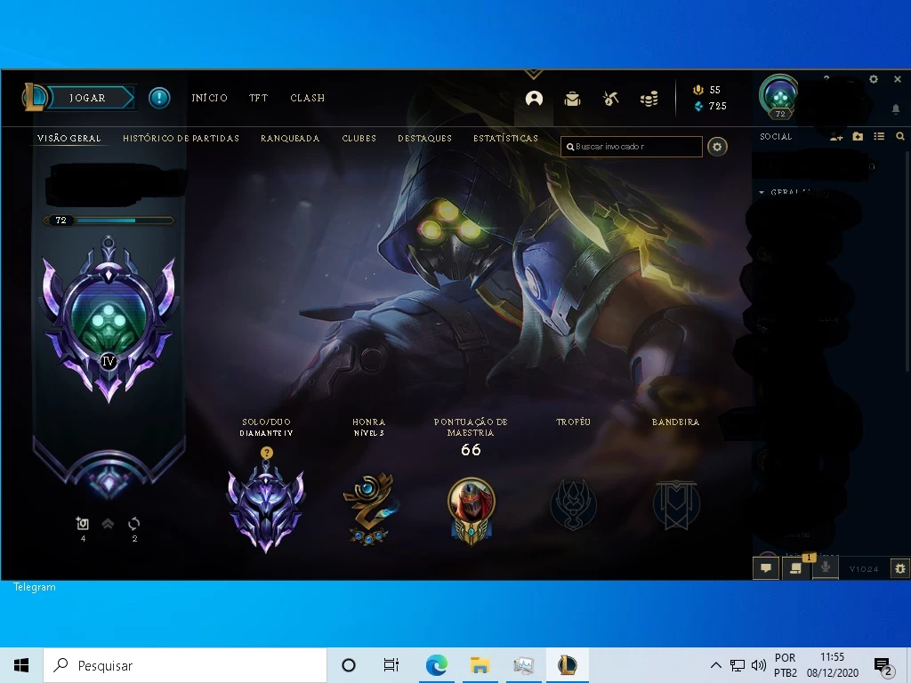Open the missions scroll icon with badge
911x683 pixels.
796,568
